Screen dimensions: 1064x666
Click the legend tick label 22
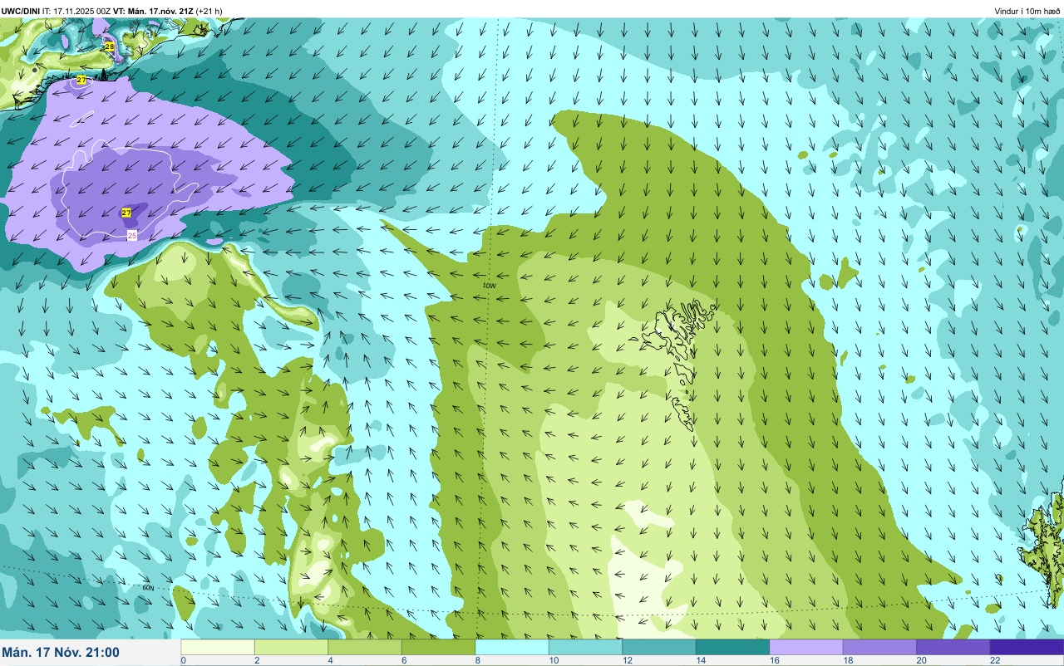994,660
